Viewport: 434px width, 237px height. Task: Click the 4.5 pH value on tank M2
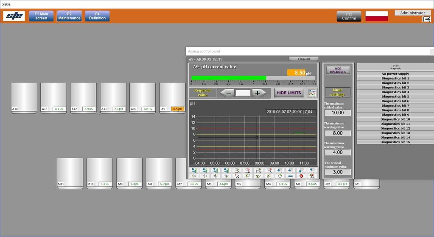pyautogui.click(x=342, y=184)
